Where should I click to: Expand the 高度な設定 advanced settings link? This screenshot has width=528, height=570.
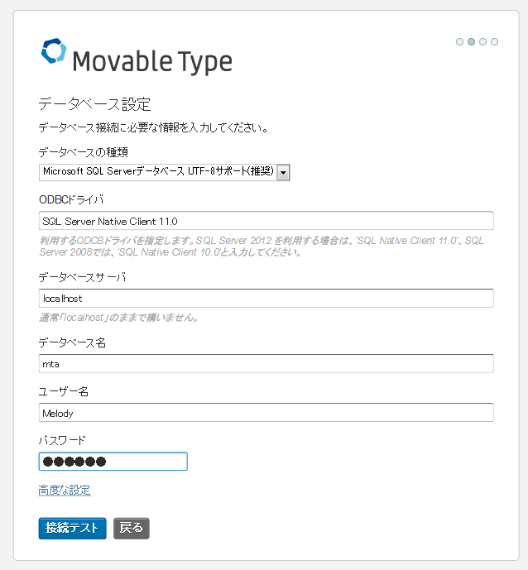coord(65,491)
